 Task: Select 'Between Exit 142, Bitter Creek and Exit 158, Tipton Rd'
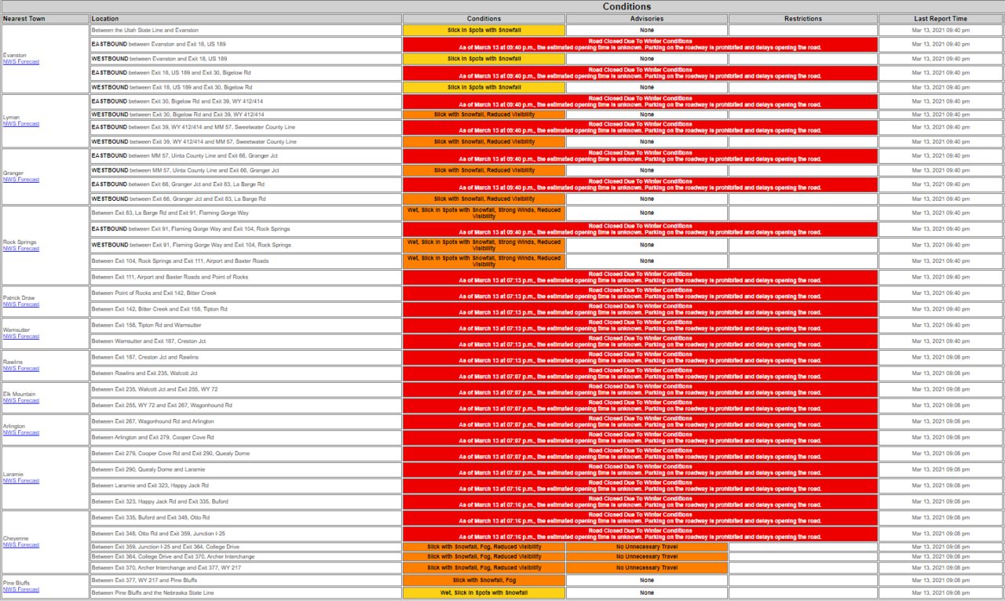click(247, 309)
